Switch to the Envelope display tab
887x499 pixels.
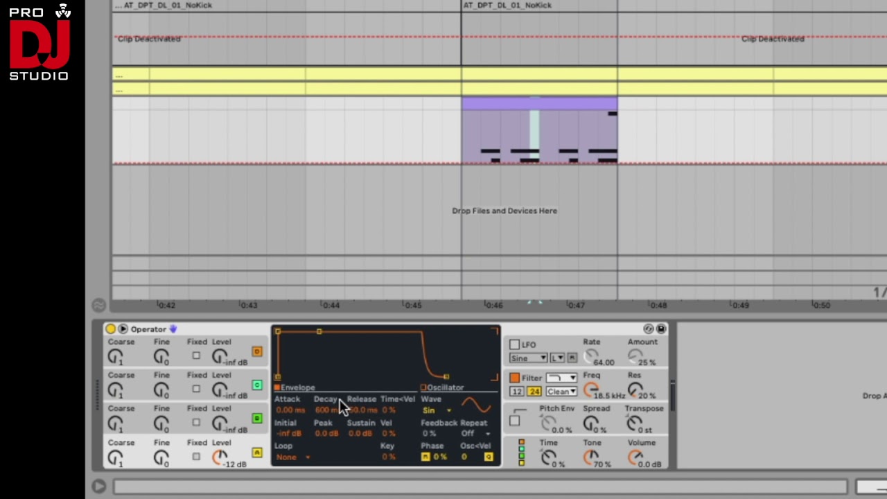[295, 387]
